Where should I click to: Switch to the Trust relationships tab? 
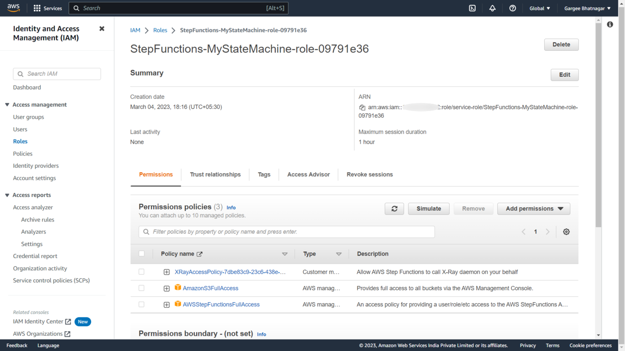(215, 175)
